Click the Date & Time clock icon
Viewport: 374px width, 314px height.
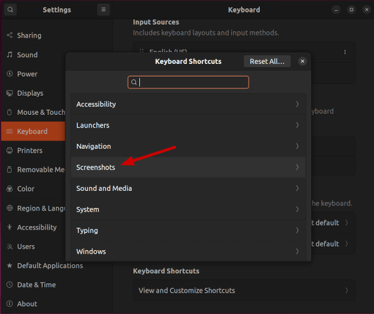10,284
